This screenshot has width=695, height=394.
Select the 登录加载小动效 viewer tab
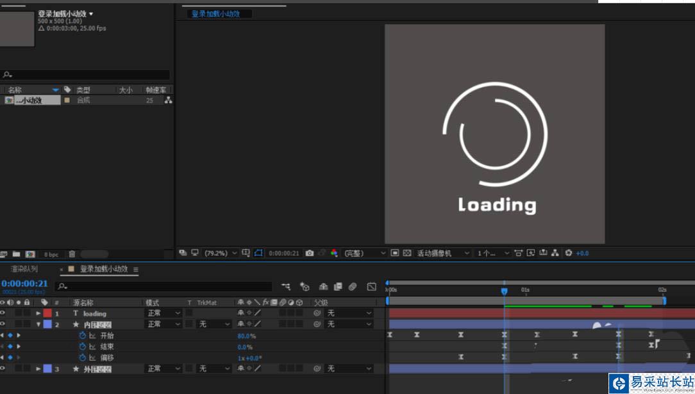[x=216, y=13]
